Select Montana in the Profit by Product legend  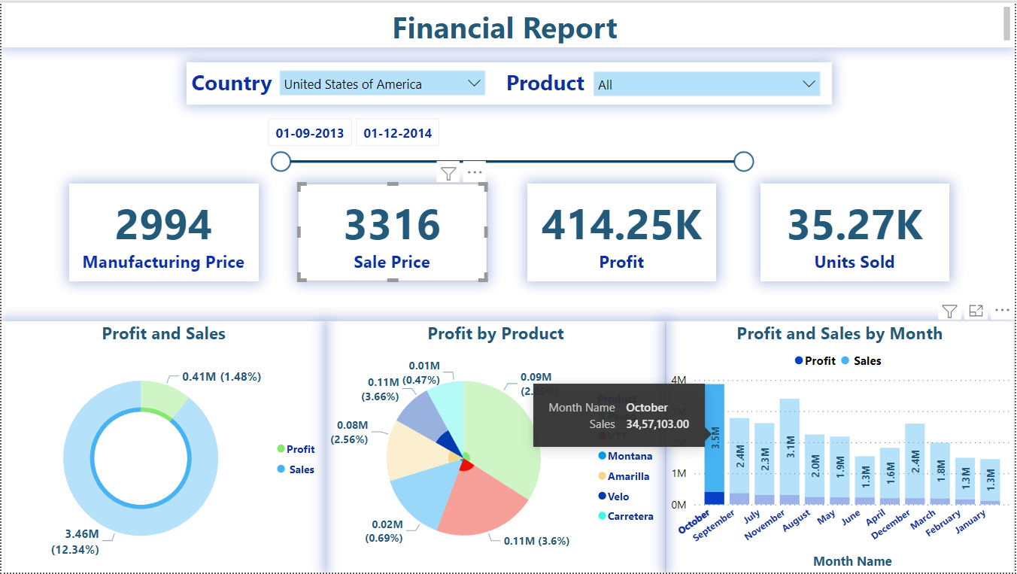(x=625, y=455)
